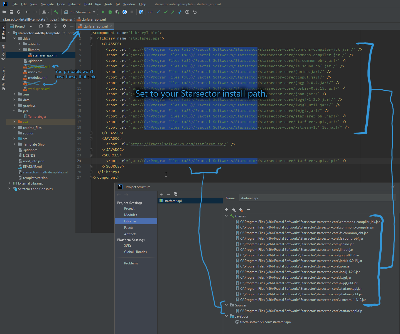Open the fractalsoftworks.com javadoc URL link
The height and width of the screenshot is (334, 400).
pyautogui.click(x=178, y=144)
